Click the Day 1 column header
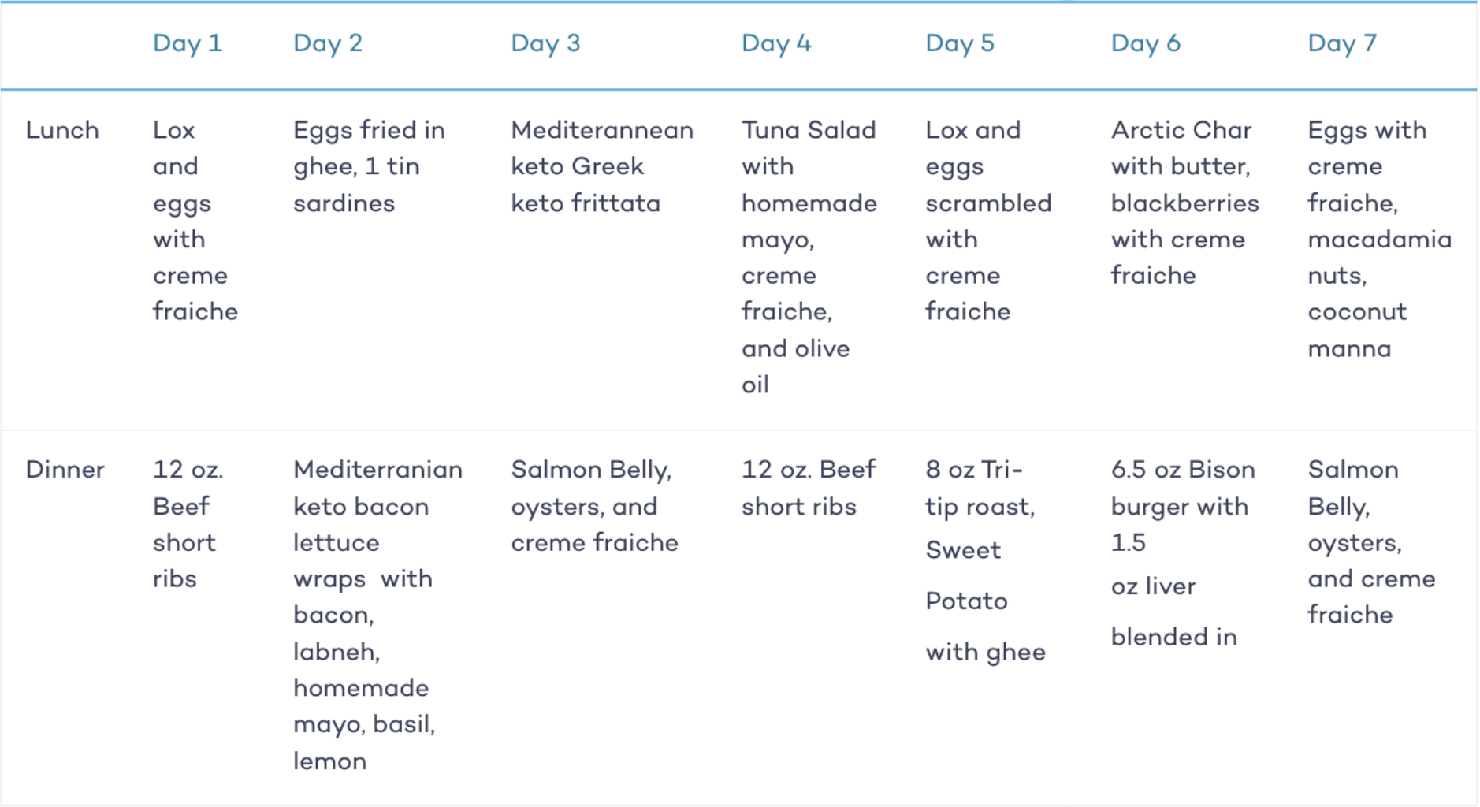Image resolution: width=1480 pixels, height=807 pixels. (x=188, y=43)
